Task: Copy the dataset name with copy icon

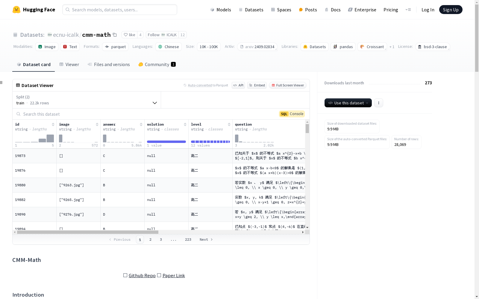Action: click(x=115, y=35)
